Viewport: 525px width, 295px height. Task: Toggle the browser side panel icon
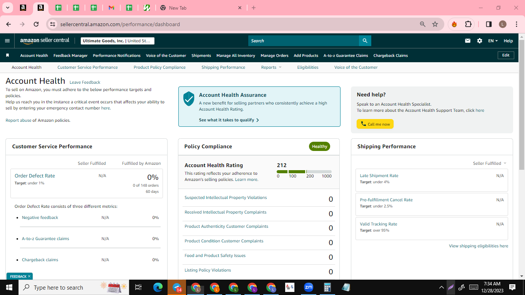pos(489,24)
